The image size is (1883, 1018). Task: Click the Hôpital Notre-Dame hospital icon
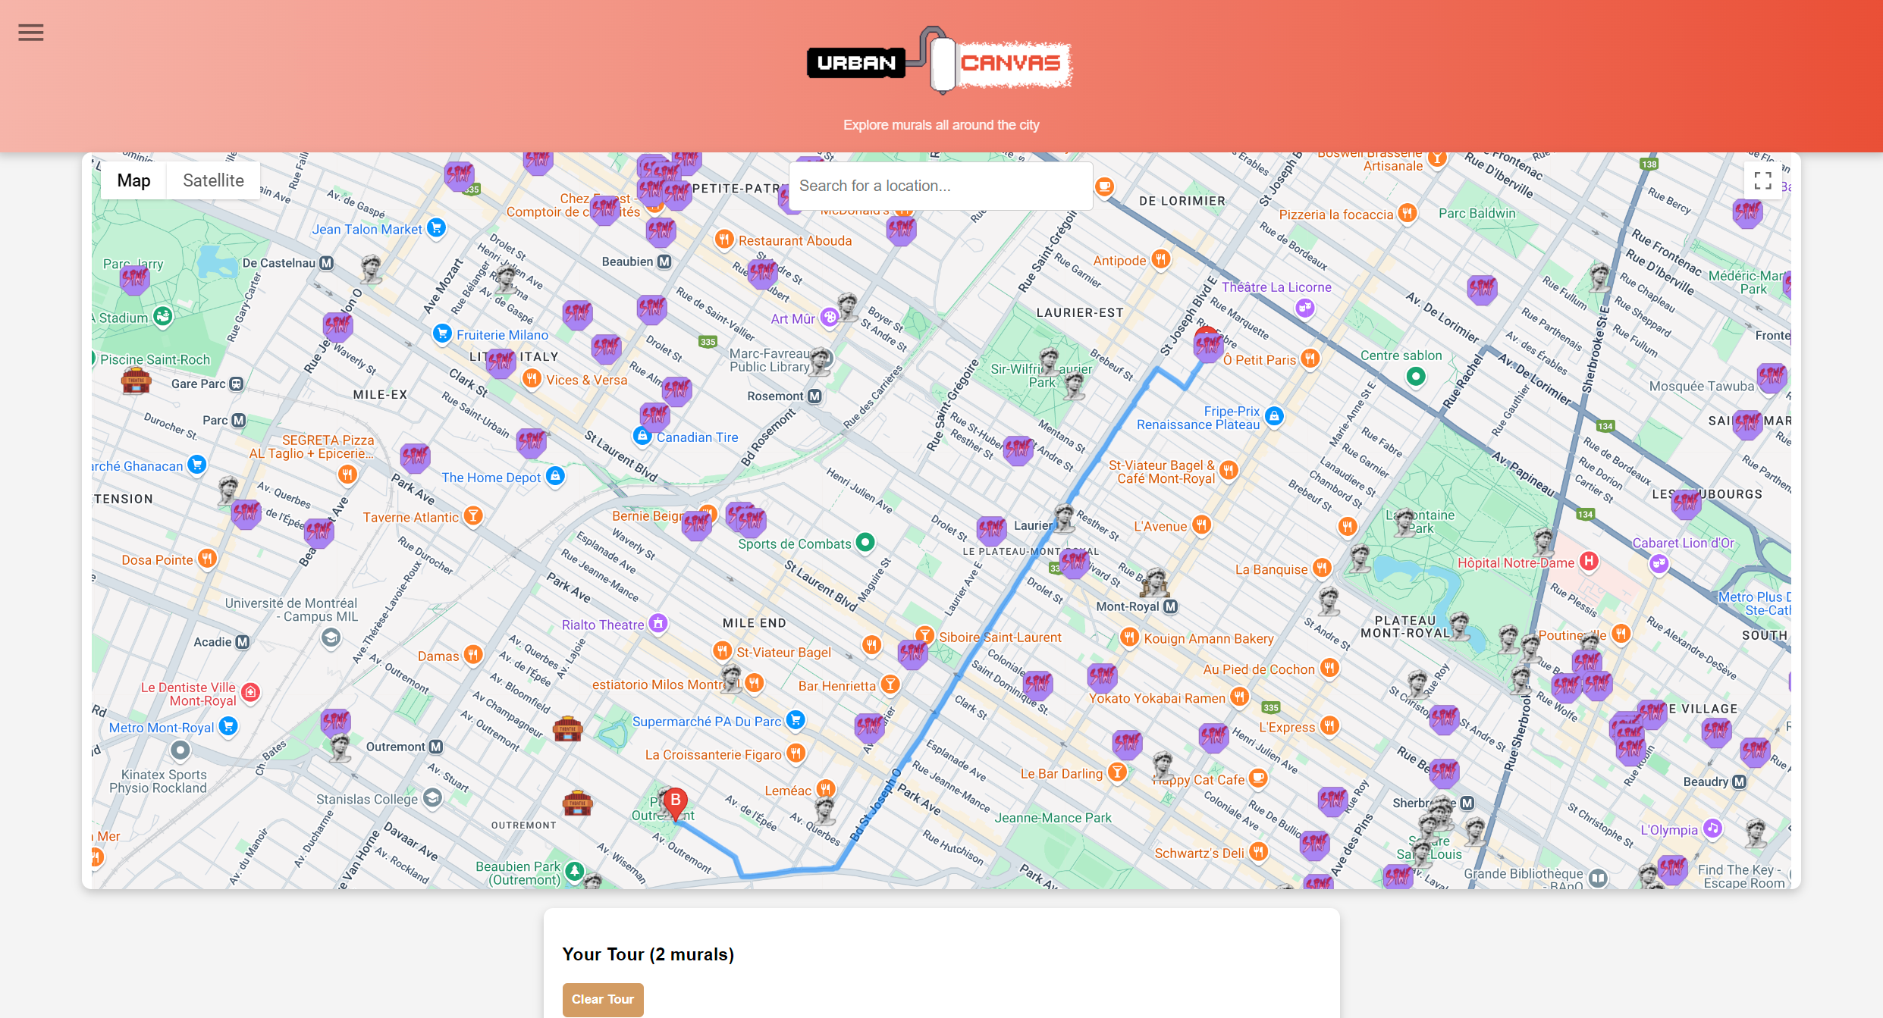point(1589,562)
